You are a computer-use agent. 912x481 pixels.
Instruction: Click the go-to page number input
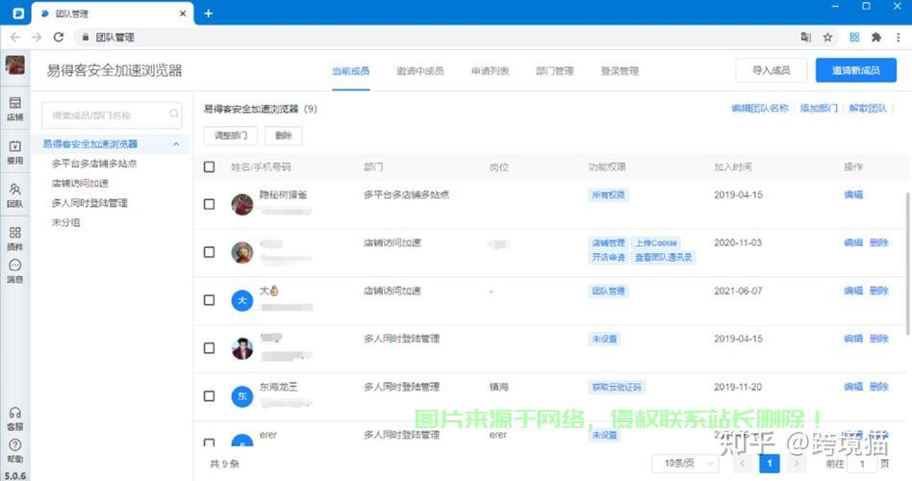point(862,464)
